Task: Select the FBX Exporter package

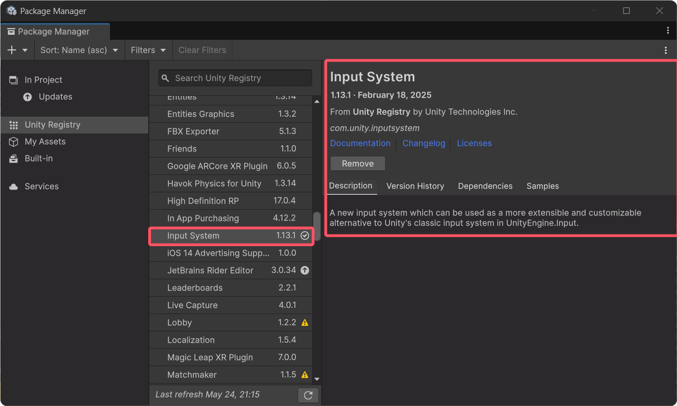Action: pos(231,131)
